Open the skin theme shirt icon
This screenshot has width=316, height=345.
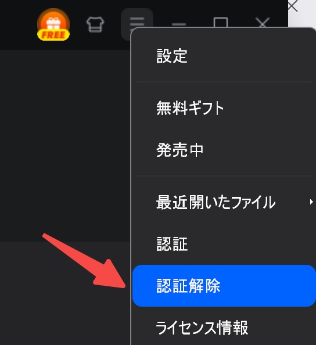(95, 24)
